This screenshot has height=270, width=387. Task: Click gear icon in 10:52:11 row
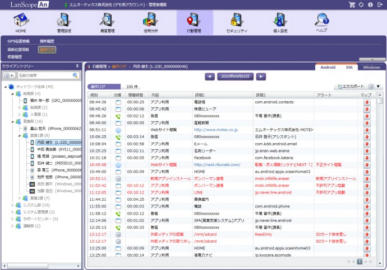(x=118, y=179)
